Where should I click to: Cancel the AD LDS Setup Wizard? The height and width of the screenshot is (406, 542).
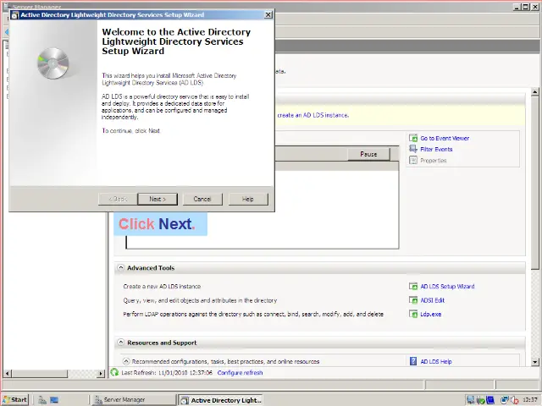[202, 199]
